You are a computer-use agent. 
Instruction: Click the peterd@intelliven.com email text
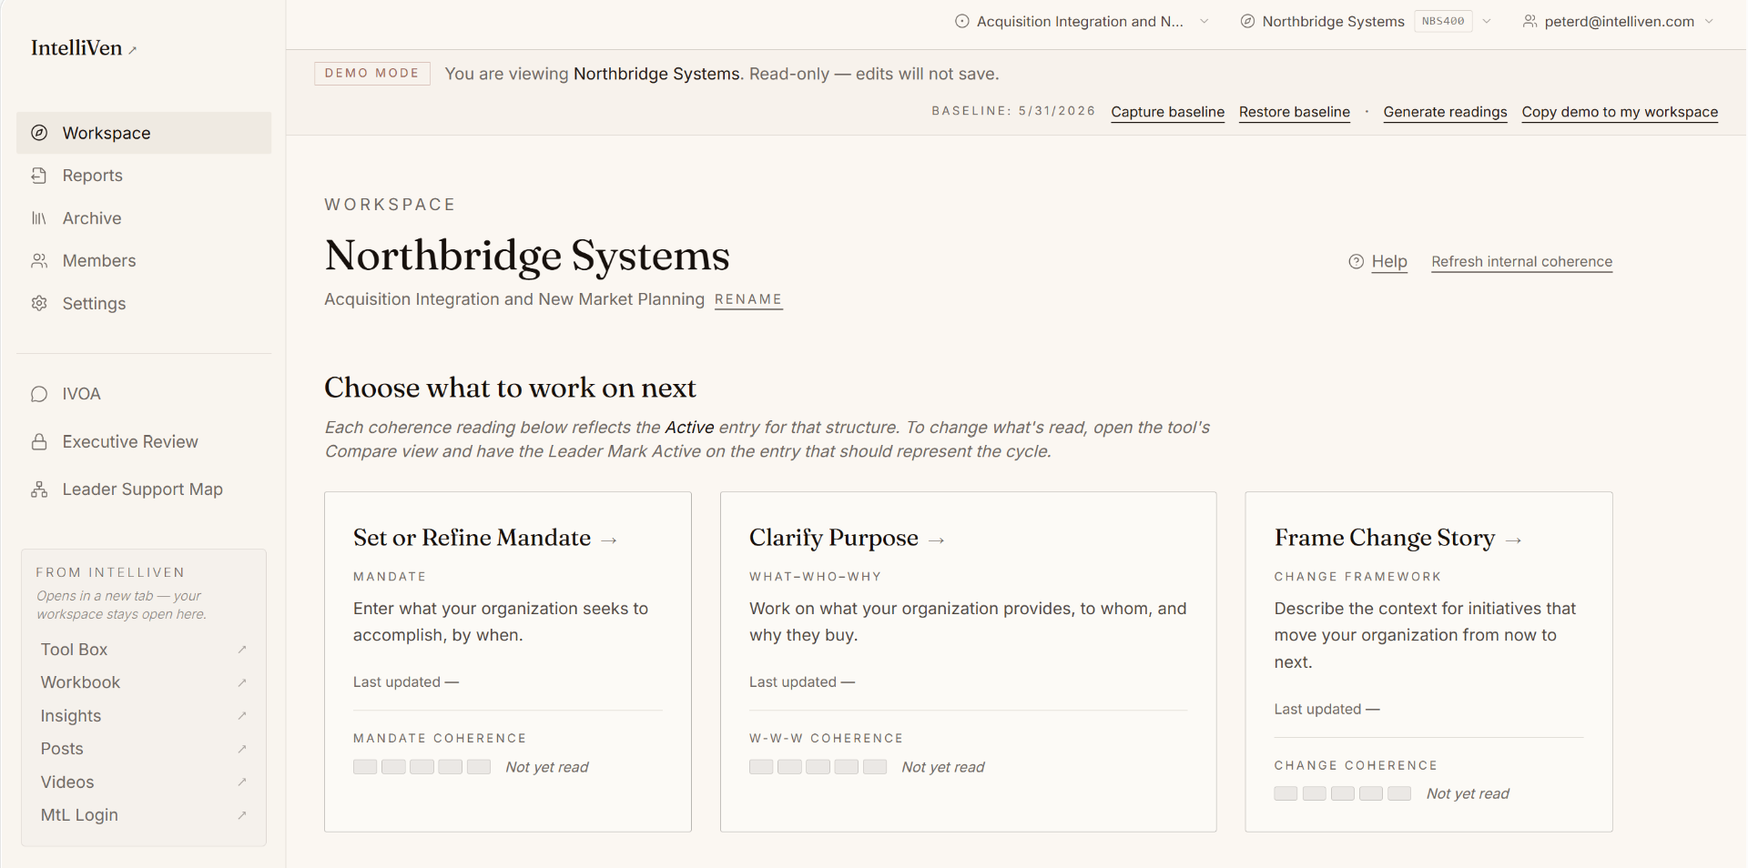(1619, 21)
